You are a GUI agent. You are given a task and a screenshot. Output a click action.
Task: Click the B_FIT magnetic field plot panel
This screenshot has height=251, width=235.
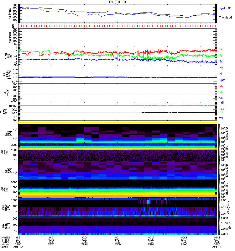click(x=118, y=56)
